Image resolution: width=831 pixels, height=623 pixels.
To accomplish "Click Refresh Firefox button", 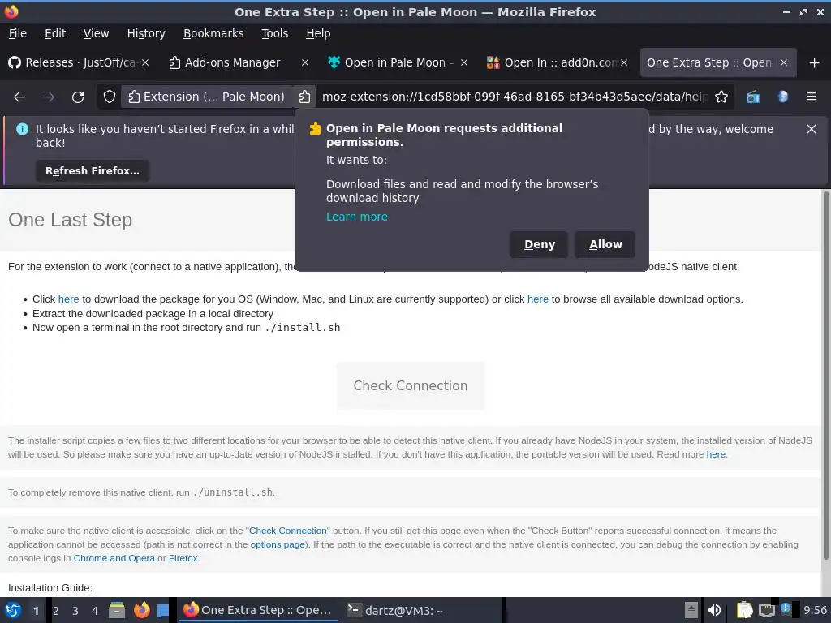I will pos(93,170).
